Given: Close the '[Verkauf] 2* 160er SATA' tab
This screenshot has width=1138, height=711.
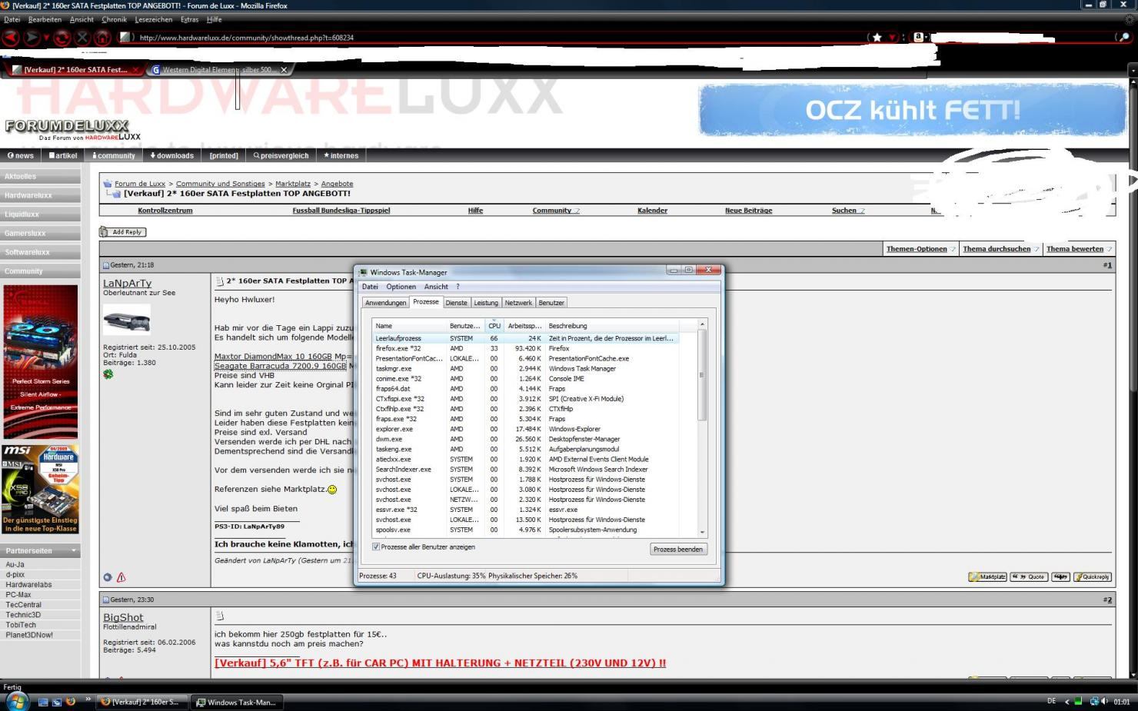Looking at the screenshot, I should click(135, 70).
